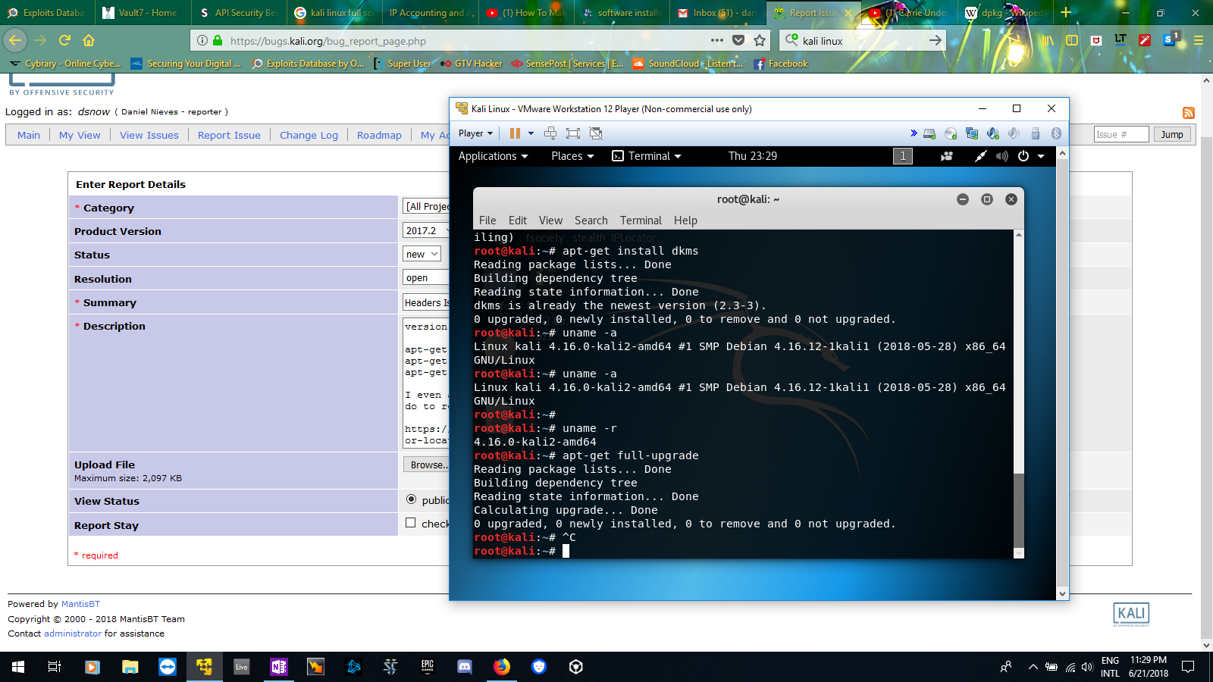Check the Report Stay checkbox
The height and width of the screenshot is (682, 1213).
(x=410, y=523)
